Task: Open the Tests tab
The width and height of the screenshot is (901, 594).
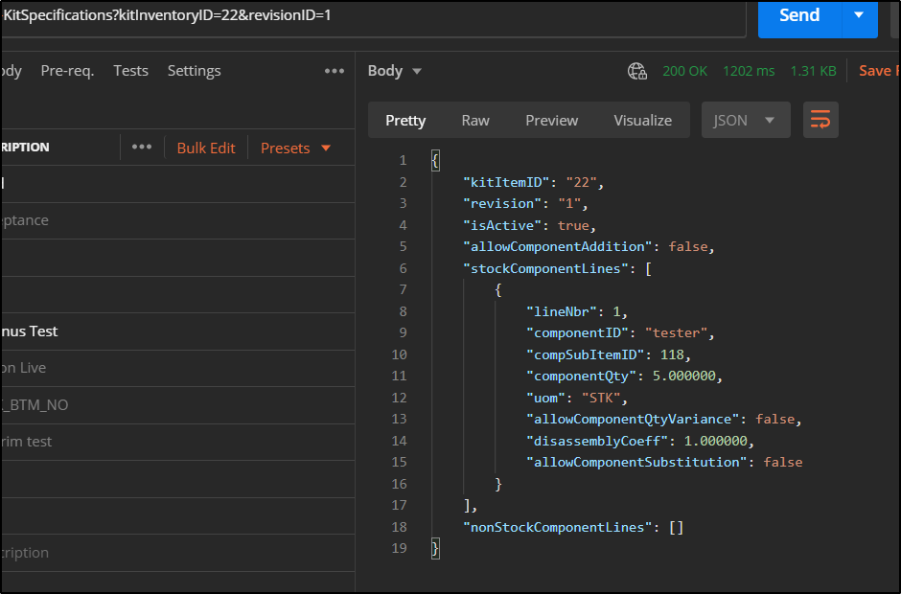Action: (x=130, y=71)
